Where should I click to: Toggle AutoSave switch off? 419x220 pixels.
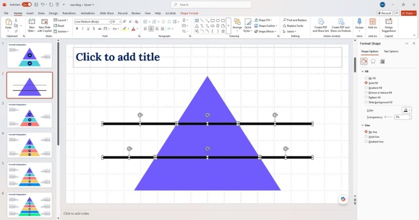(x=27, y=4)
